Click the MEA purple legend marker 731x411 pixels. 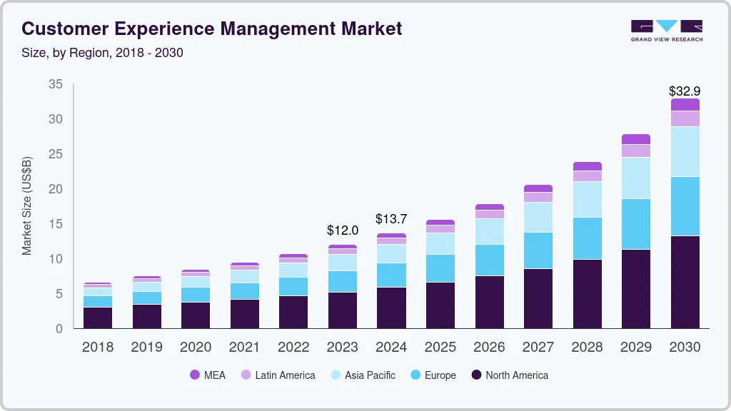tap(196, 375)
